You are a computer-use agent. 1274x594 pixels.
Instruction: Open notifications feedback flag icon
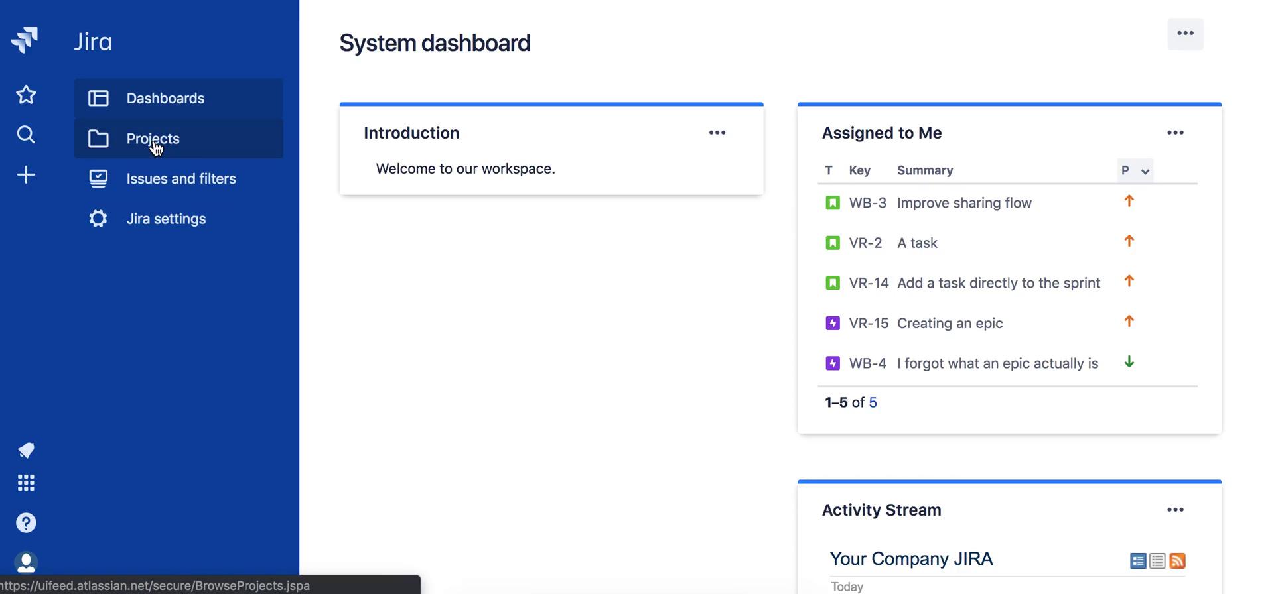[x=26, y=451]
